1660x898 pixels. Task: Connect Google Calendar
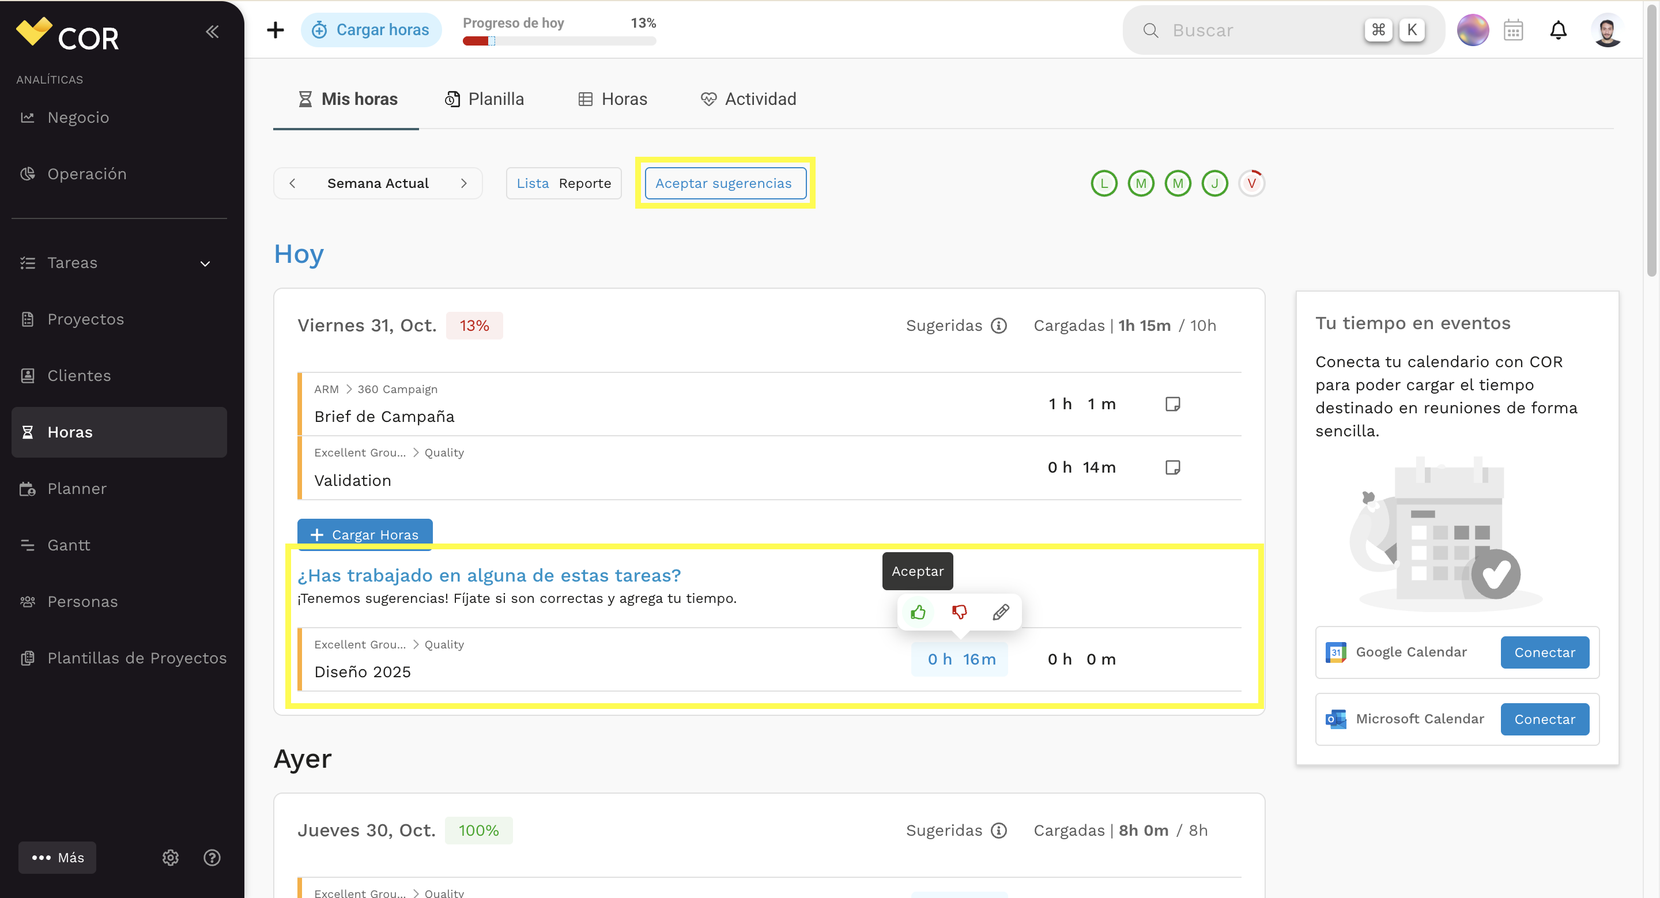coord(1544,652)
